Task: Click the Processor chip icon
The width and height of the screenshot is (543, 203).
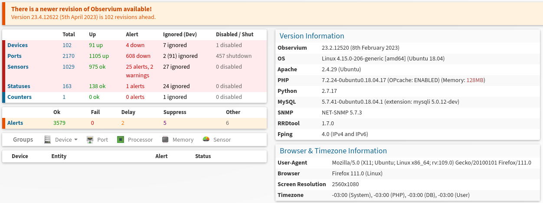Action: click(121, 140)
